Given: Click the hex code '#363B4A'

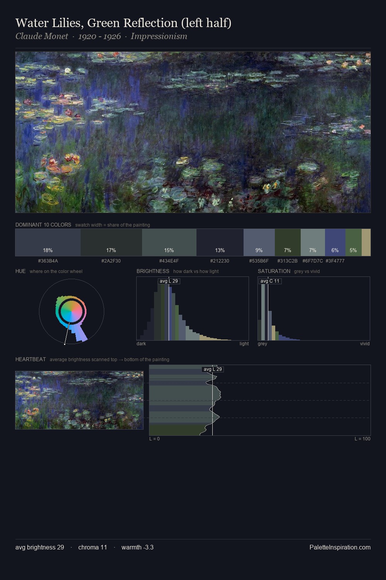Looking at the screenshot, I should [48, 261].
